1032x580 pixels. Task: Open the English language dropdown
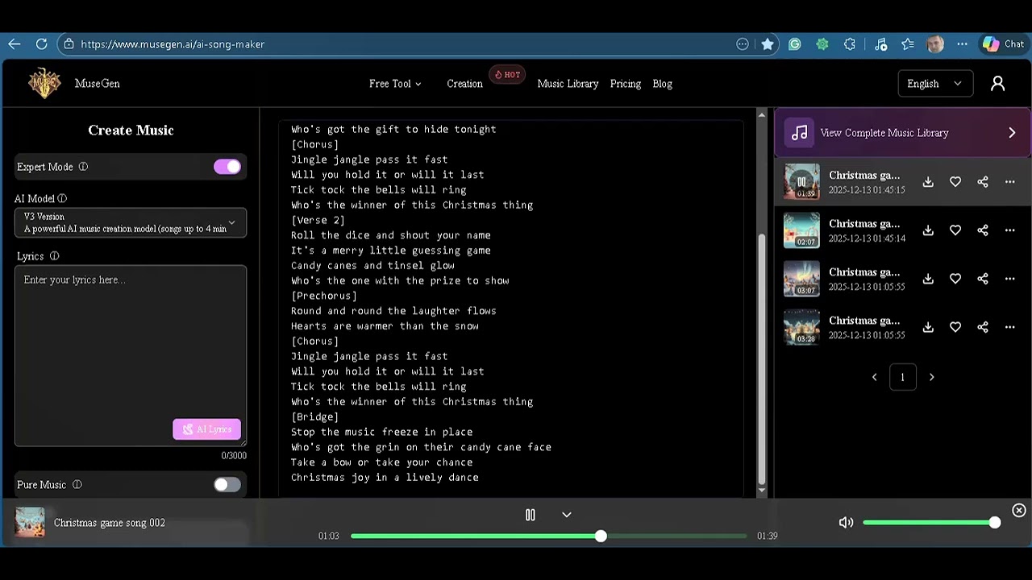tap(934, 84)
